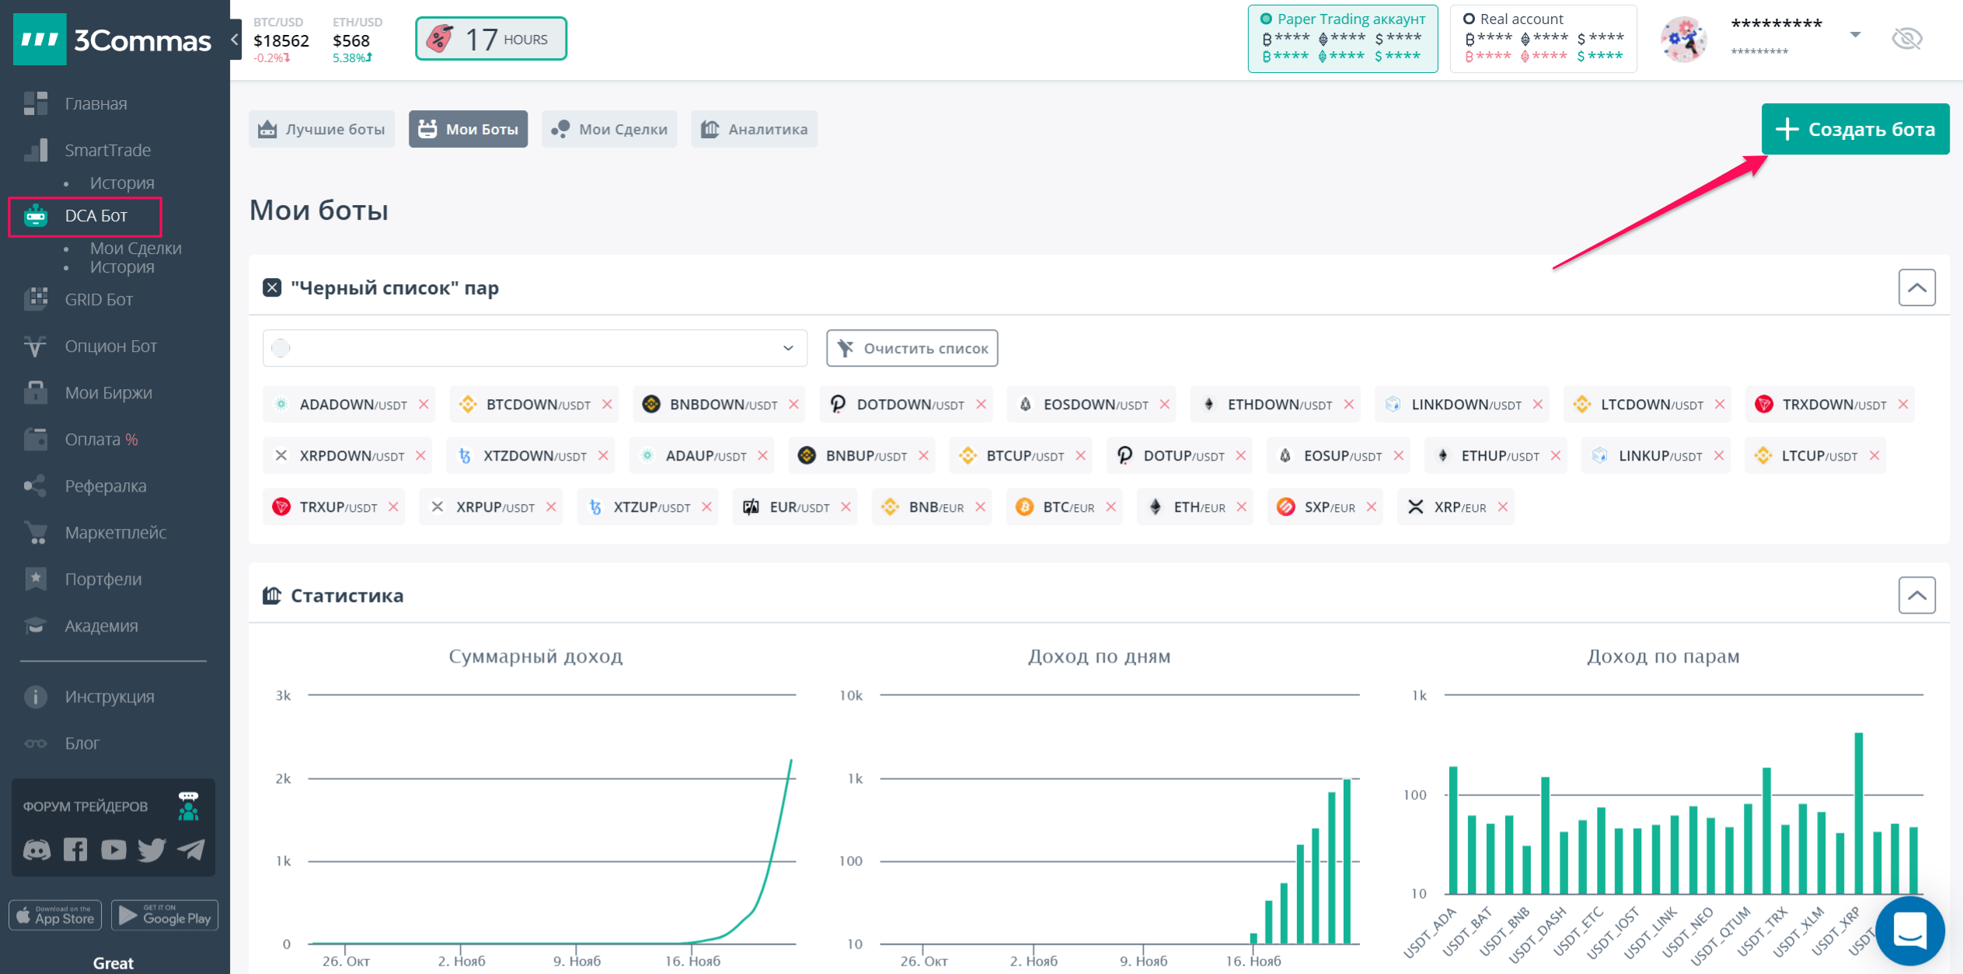Image resolution: width=1963 pixels, height=974 pixels.
Task: Collapse the Черный список пар panel
Action: click(x=1916, y=287)
